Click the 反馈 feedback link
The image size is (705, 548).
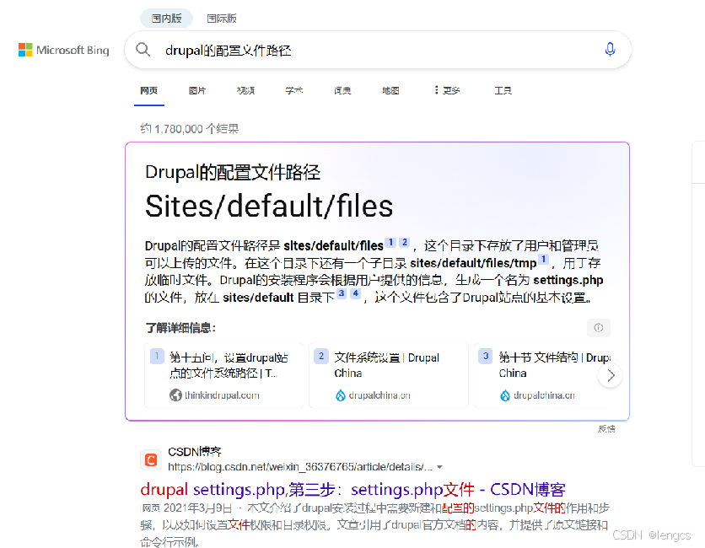point(606,429)
